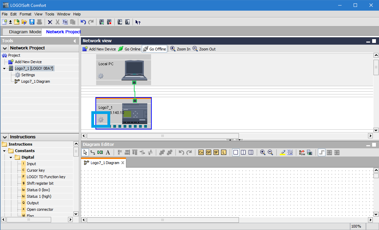The width and height of the screenshot is (379, 230).
Task: Select the Network Project tab
Action: coord(63,32)
